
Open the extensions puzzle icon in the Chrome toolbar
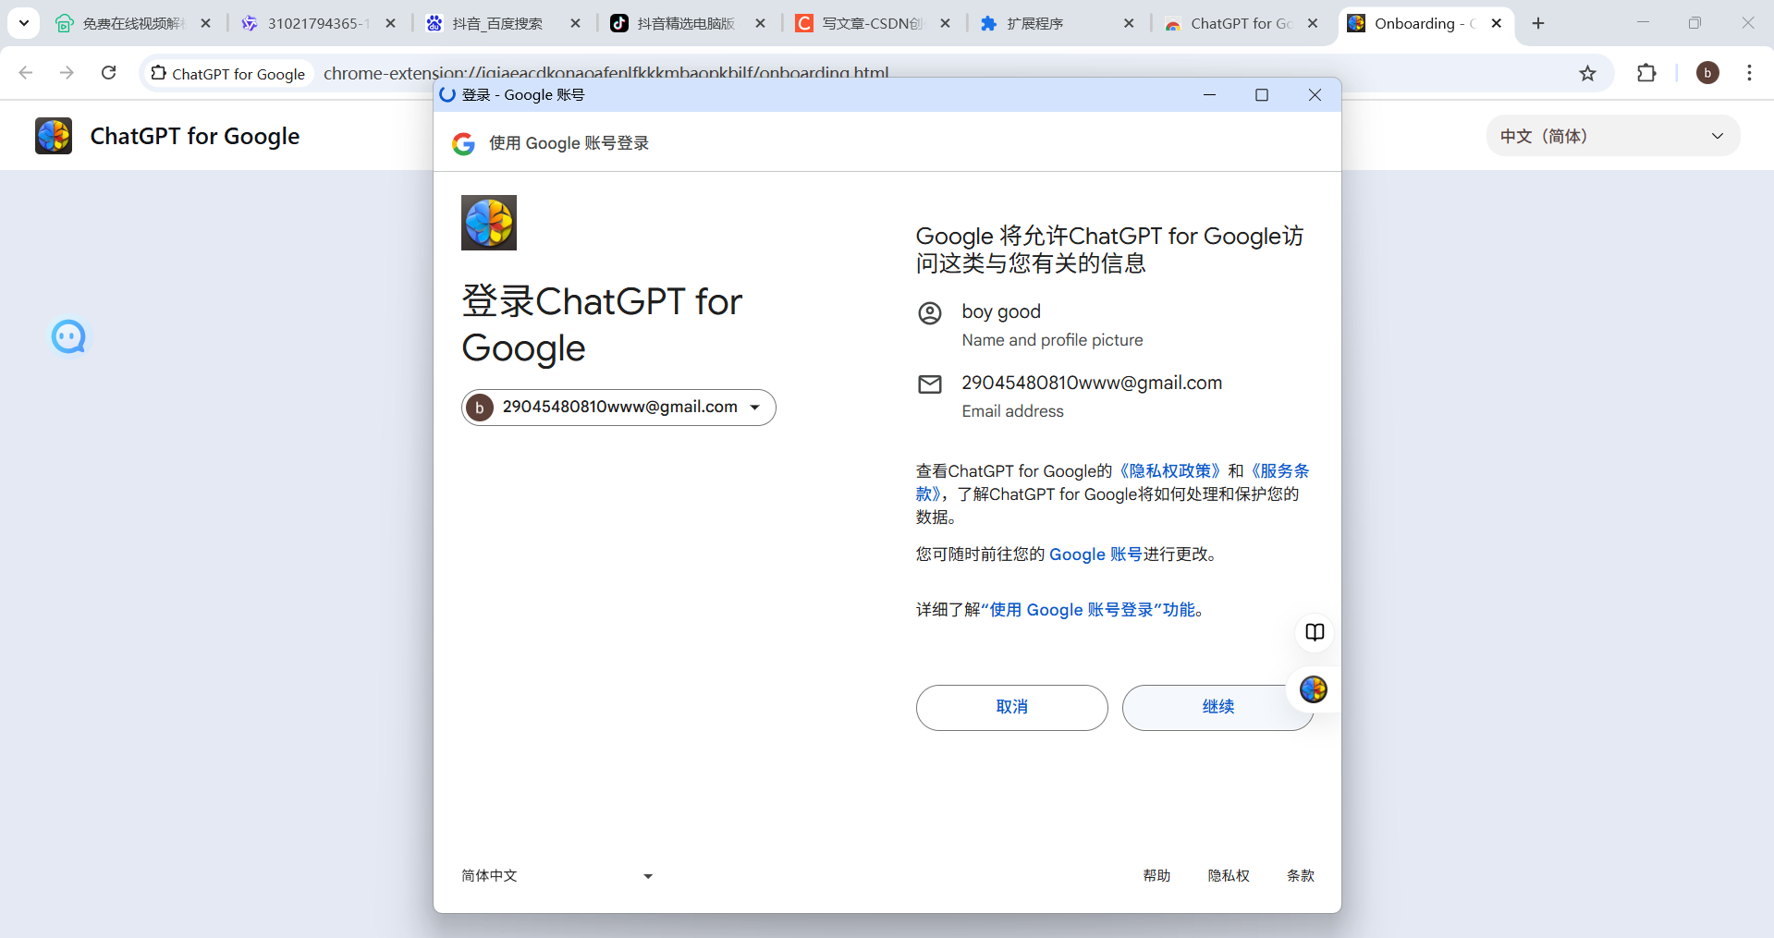(x=1646, y=73)
